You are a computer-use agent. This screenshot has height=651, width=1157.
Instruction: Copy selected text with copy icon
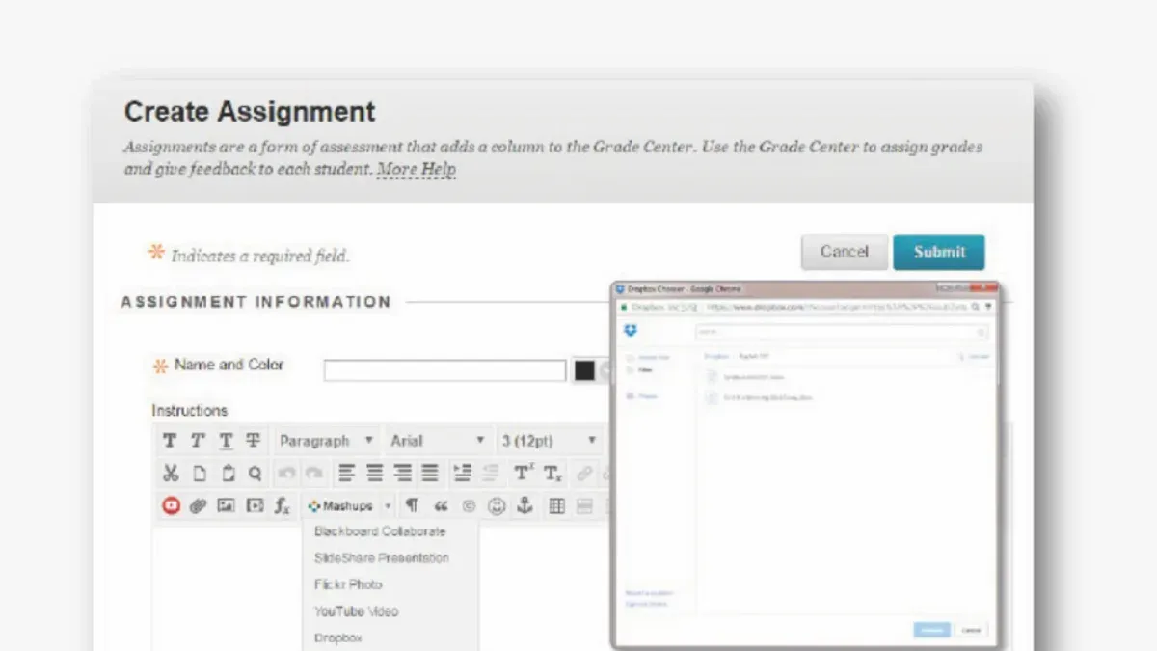pyautogui.click(x=199, y=474)
